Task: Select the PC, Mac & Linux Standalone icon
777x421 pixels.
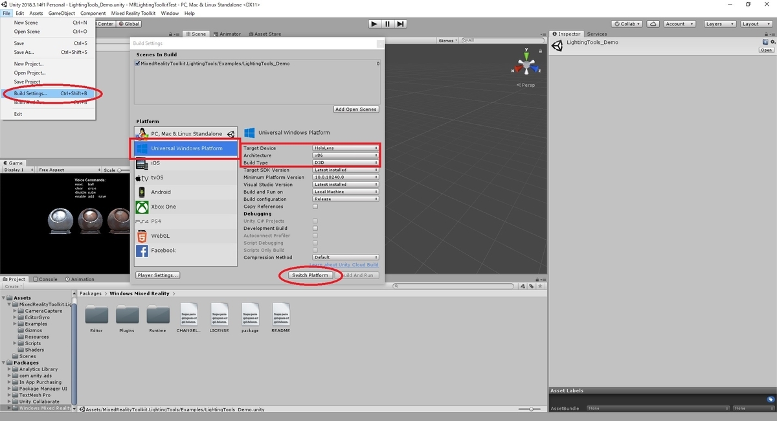Action: pyautogui.click(x=142, y=134)
